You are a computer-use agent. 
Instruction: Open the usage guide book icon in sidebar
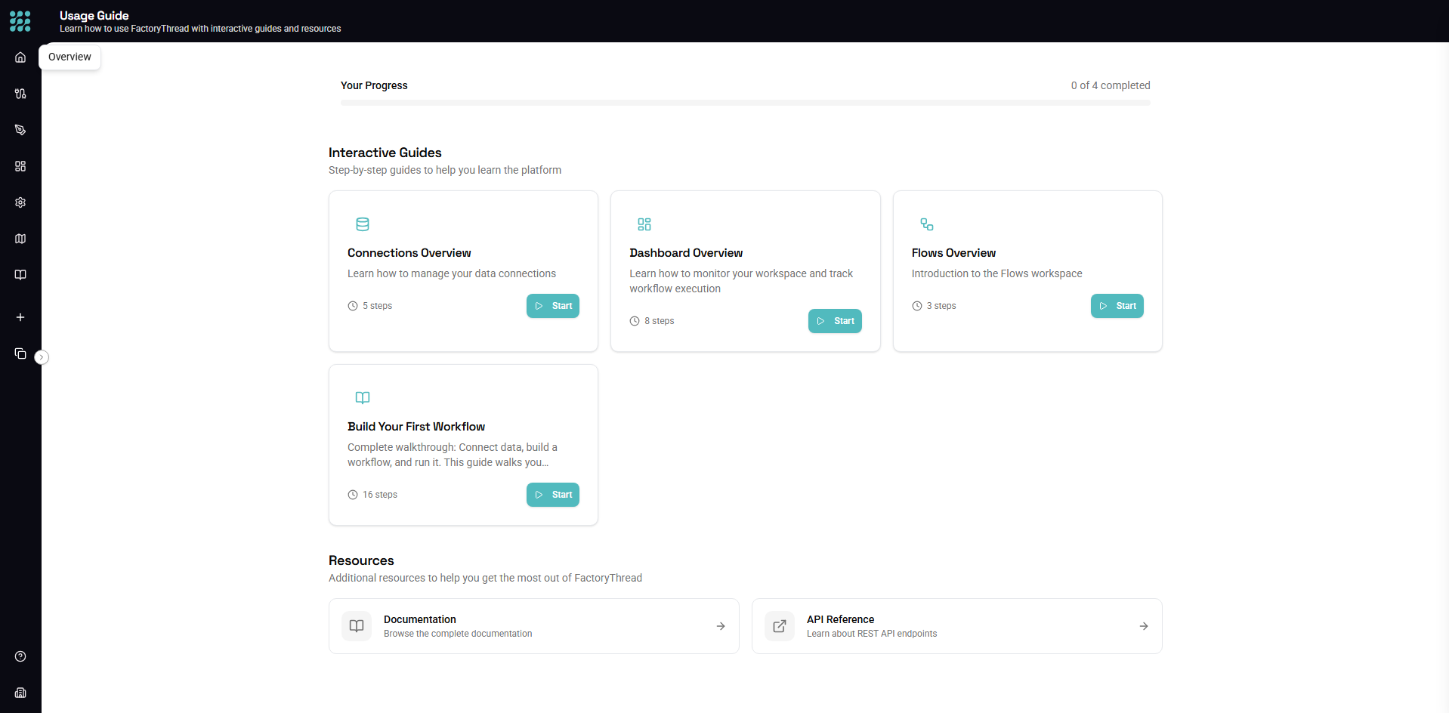pos(20,275)
